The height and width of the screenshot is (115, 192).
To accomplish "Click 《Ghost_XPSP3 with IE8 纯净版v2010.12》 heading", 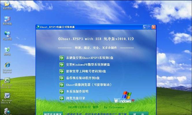I will click(96, 39).
